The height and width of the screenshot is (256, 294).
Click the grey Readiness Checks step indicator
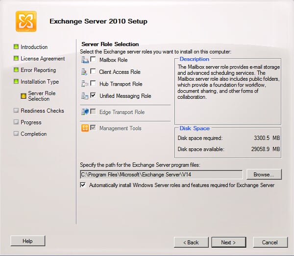coord(16,111)
